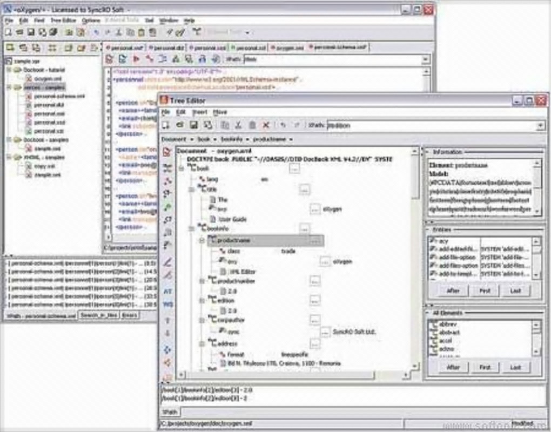Click Undo arrow icon in Tree Editor toolbar

[283, 125]
